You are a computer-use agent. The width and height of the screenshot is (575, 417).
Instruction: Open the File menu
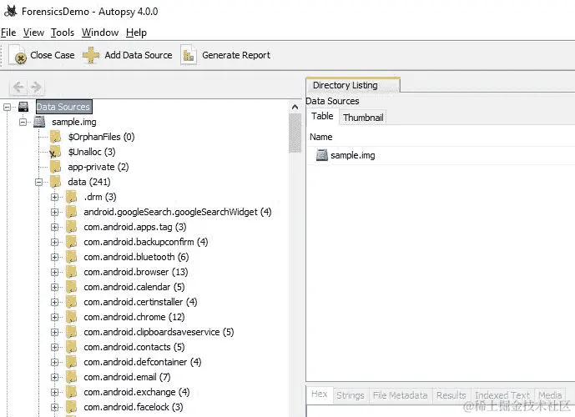tap(8, 33)
